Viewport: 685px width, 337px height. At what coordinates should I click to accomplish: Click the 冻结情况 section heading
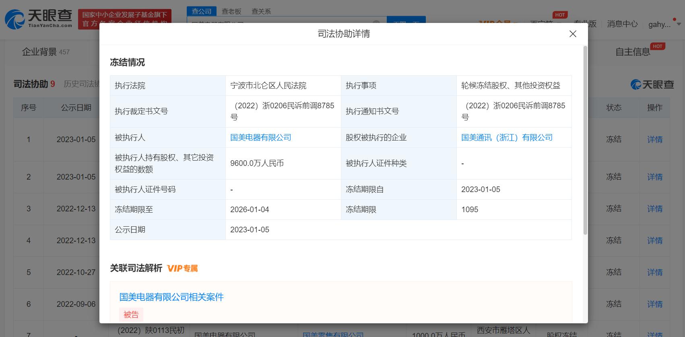[127, 62]
